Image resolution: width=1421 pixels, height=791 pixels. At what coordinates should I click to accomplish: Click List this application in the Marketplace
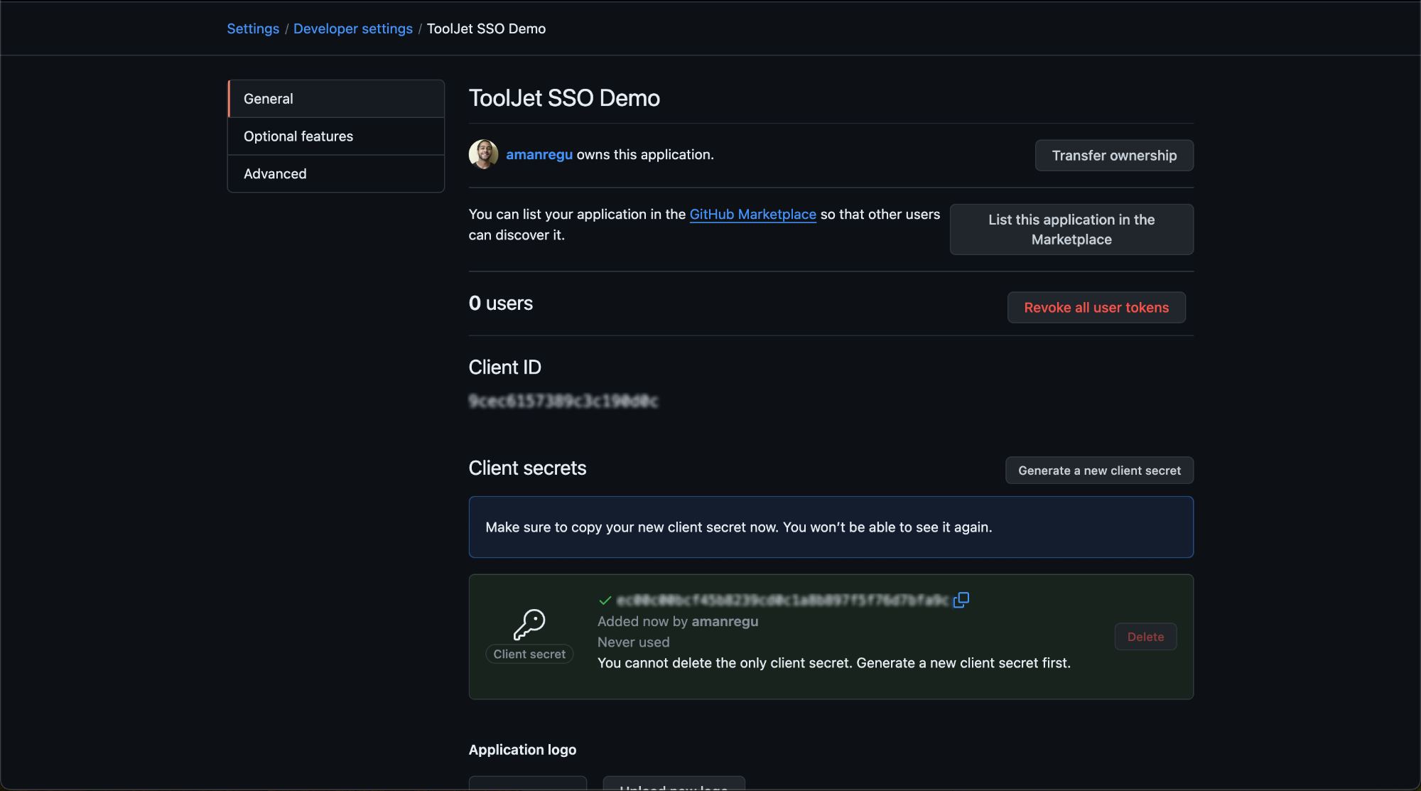click(1071, 230)
